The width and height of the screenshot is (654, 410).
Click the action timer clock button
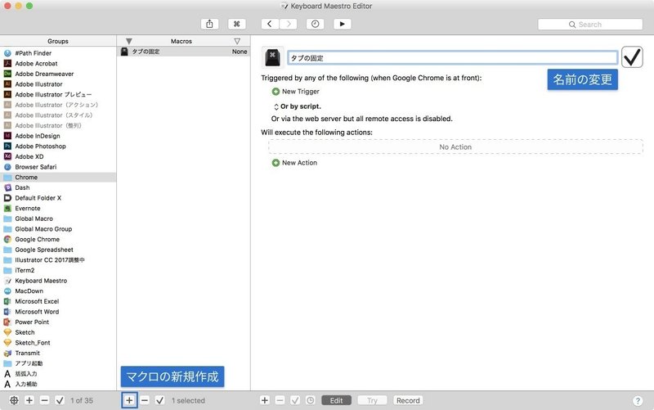tap(311, 400)
